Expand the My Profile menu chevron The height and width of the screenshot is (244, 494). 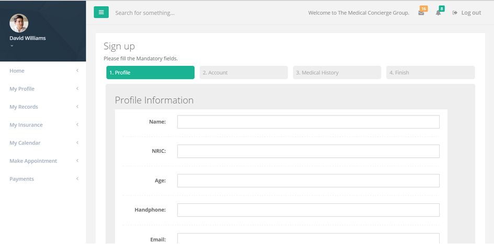click(77, 89)
